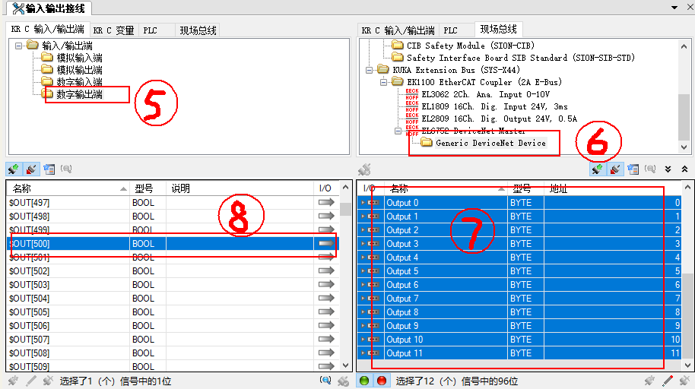Switch left pane to 现场总线 tab
Screen dimensions: 695x389
[x=198, y=30]
